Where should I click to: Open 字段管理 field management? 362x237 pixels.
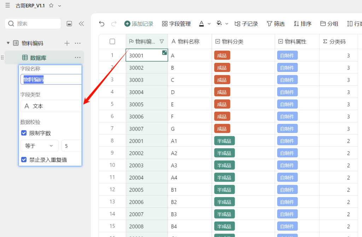176,24
